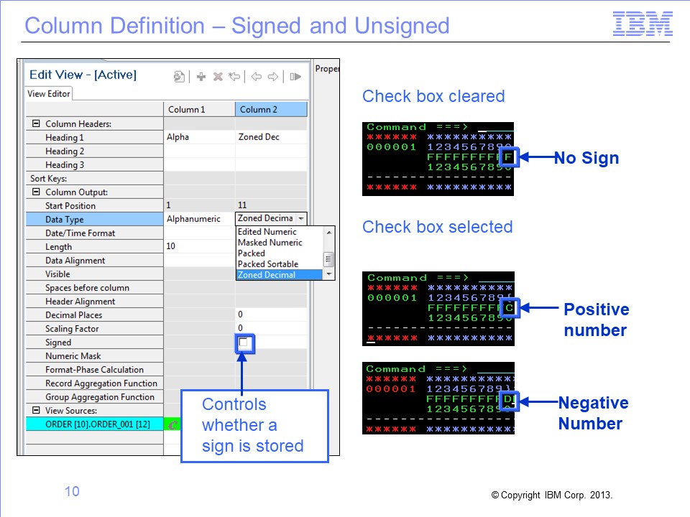Select the Record Aggregation Function row label

point(95,383)
